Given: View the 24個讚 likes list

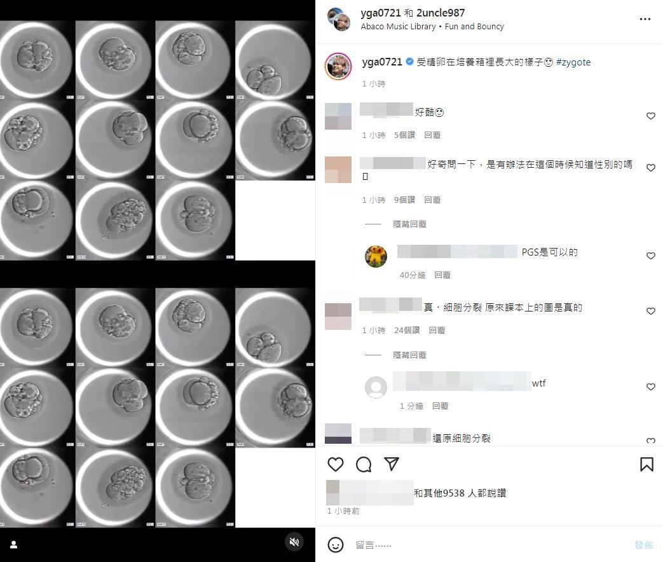Looking at the screenshot, I should tap(407, 330).
